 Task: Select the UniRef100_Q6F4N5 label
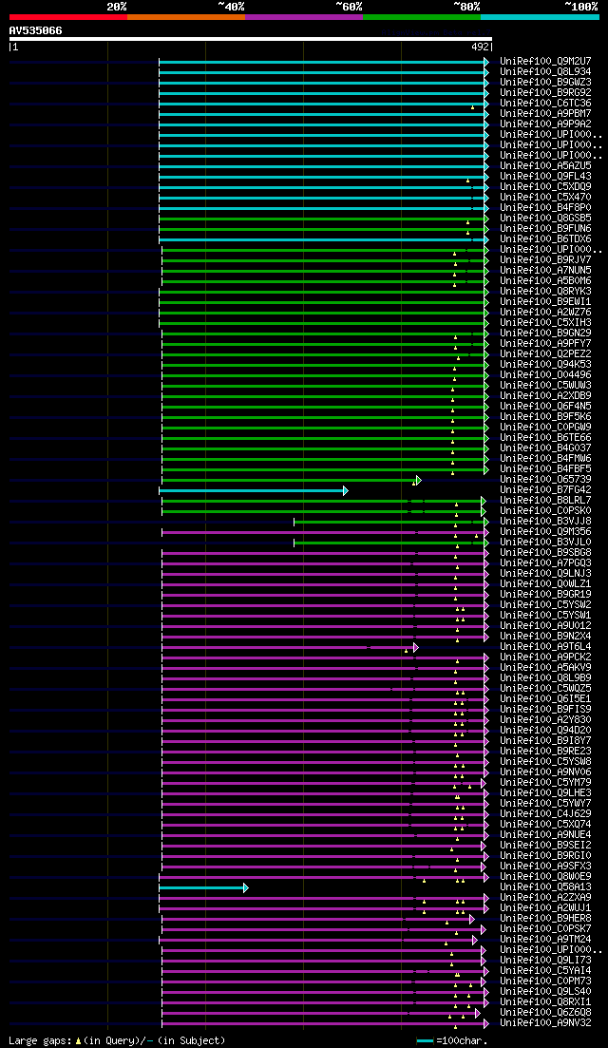(545, 407)
